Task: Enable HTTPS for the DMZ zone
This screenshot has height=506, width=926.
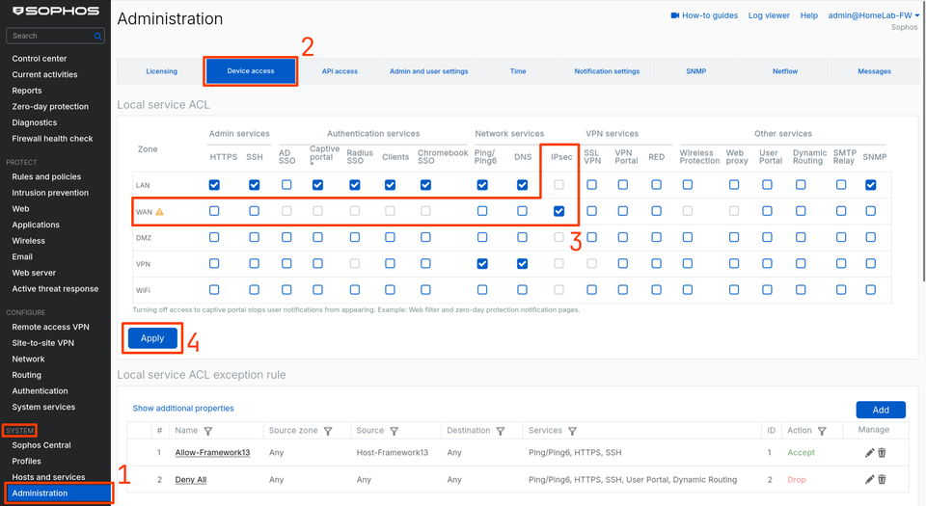Action: pos(214,237)
